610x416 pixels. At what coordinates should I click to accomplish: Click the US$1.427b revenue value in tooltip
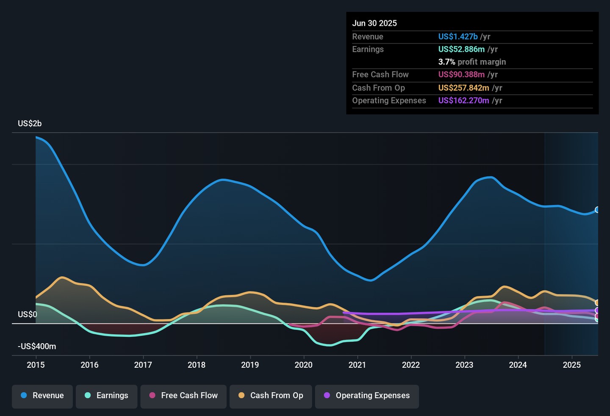coord(458,37)
